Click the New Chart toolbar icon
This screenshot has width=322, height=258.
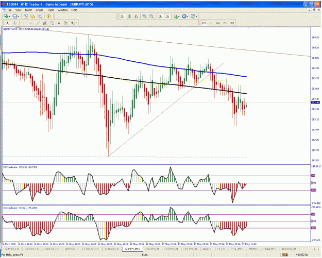coord(6,16)
